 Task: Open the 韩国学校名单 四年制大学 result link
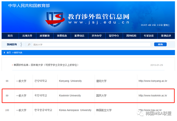point(46,65)
